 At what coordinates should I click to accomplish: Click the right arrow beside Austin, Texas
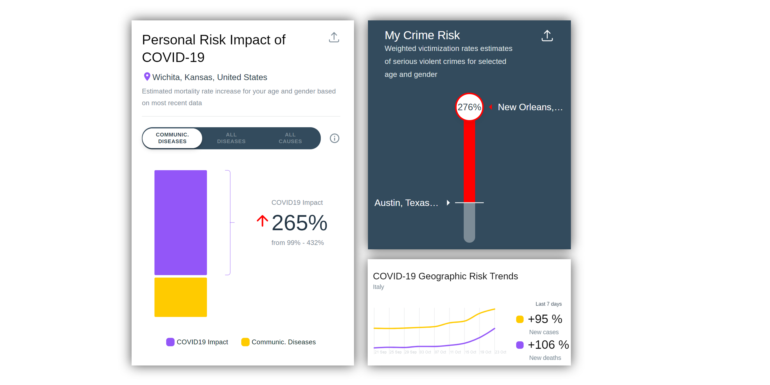pos(448,202)
